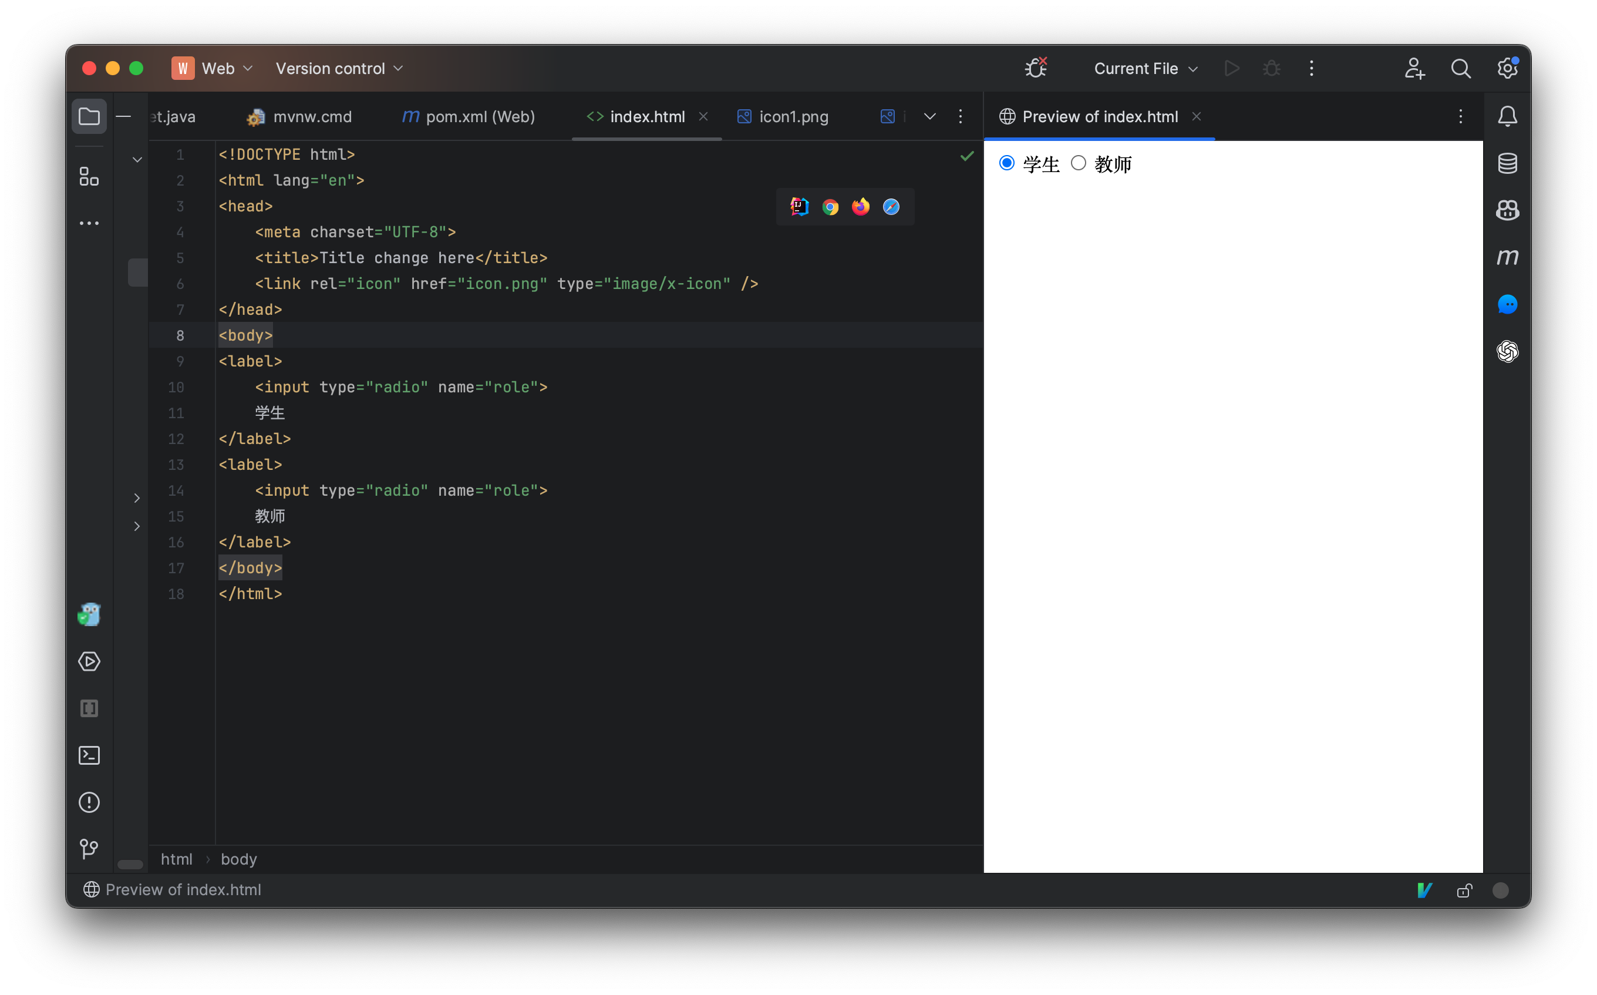Open index.html in Chrome
This screenshot has width=1597, height=995.
click(x=830, y=207)
